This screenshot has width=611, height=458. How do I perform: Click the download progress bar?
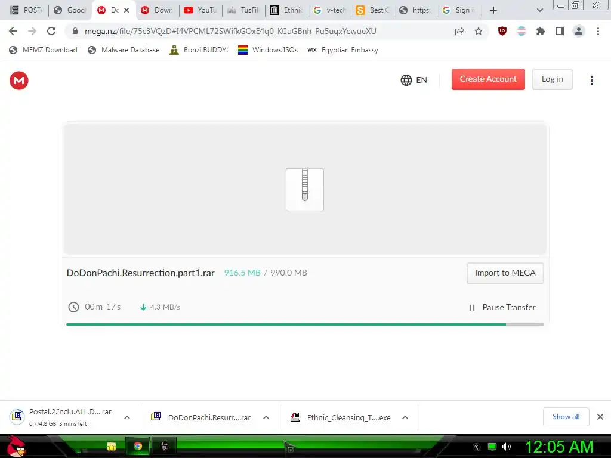coord(305,324)
